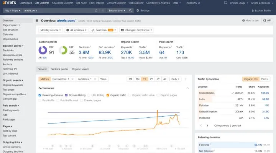Enable URL Rating checkbox
The width and height of the screenshot is (276, 153).
[89, 95]
